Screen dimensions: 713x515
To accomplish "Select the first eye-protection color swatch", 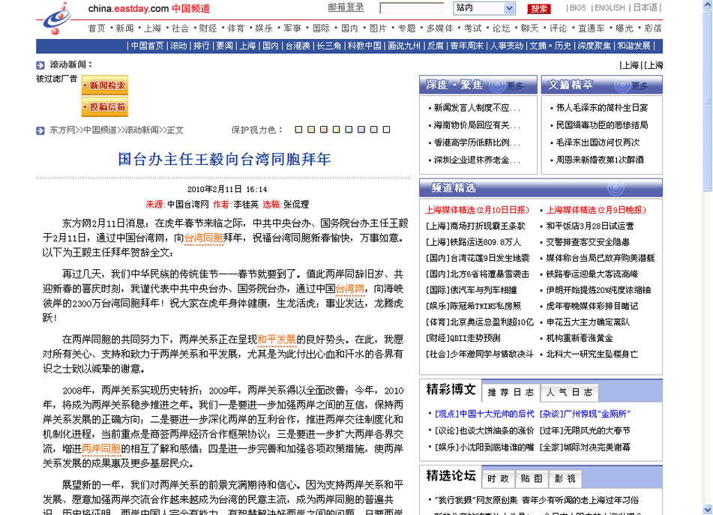I will pos(298,130).
